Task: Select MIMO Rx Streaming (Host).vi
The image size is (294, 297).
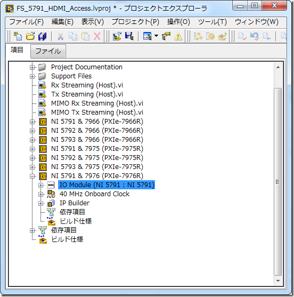Action: pos(97,103)
